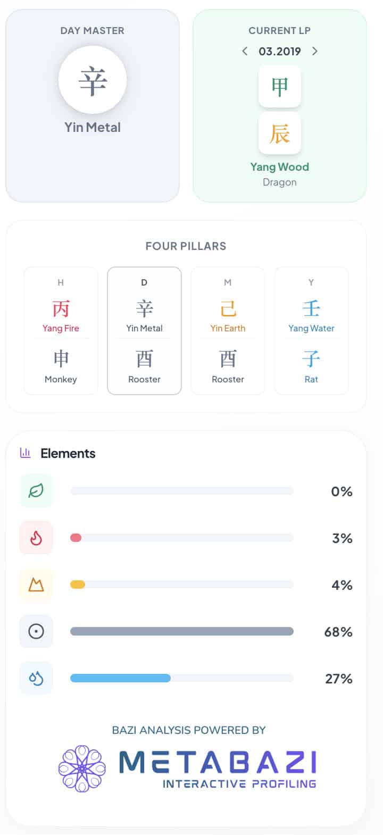
Task: Click the 03.2019 luck pillar date
Action: [280, 51]
